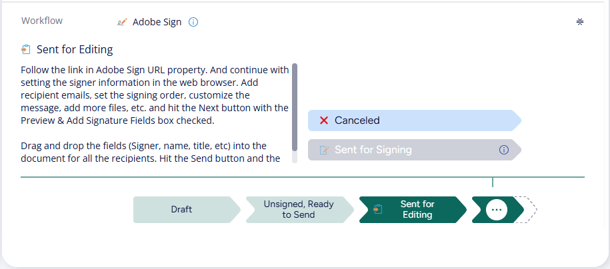The width and height of the screenshot is (610, 269).
Task: Click the scrollbar track below the thumb
Action: (x=295, y=157)
